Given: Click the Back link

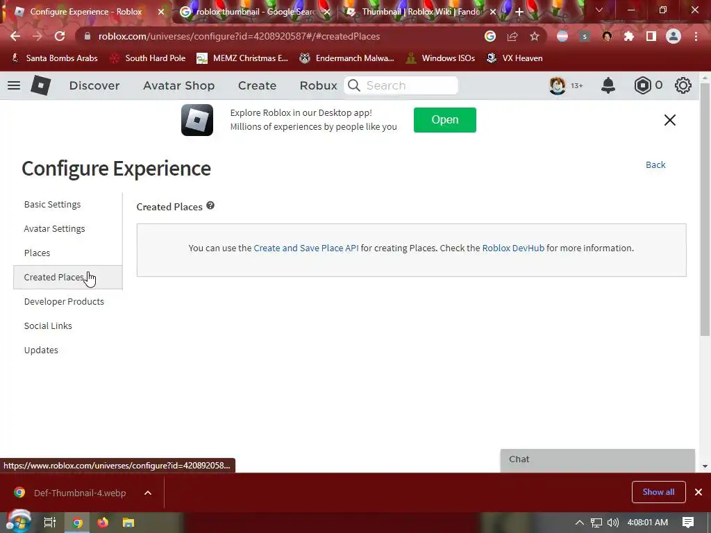Looking at the screenshot, I should (655, 164).
